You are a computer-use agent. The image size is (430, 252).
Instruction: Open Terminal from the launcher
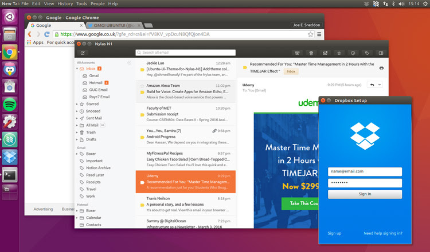10,175
